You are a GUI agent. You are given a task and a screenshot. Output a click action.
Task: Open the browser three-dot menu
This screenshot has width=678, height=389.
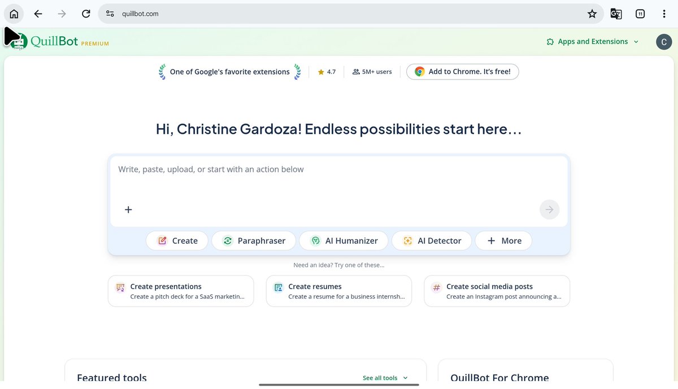click(x=664, y=14)
